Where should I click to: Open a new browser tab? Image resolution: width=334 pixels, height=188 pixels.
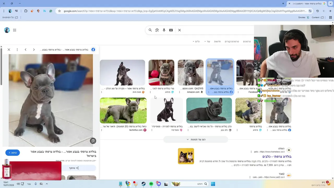(283, 3)
